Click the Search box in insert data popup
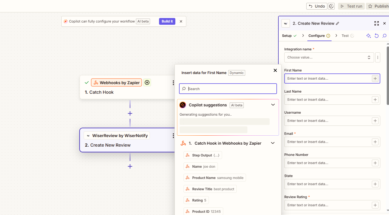389x215 pixels. coord(228,89)
